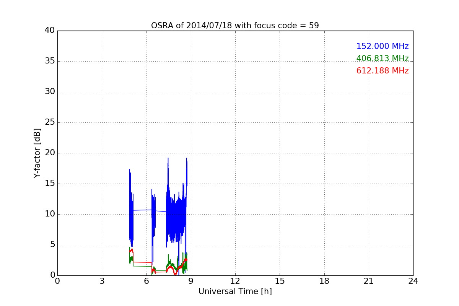Click the x-axis tick label 21
This screenshot has width=459, height=306.
(369, 281)
